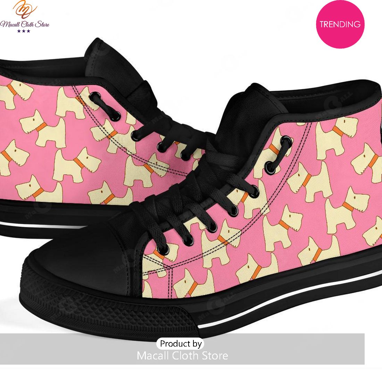The image size is (382, 382).
Task: Click the gray banner strip at bottom
Action: (182, 349)
